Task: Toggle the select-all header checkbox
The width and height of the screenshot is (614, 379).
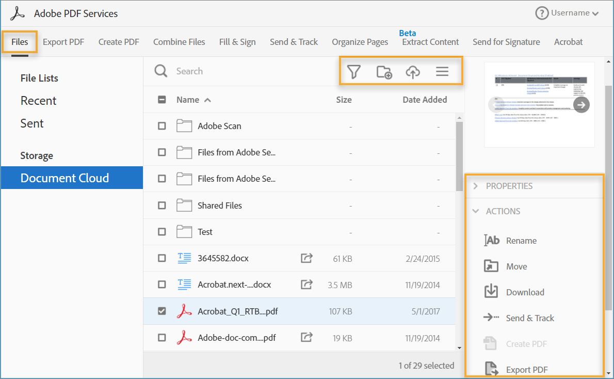Action: [161, 100]
